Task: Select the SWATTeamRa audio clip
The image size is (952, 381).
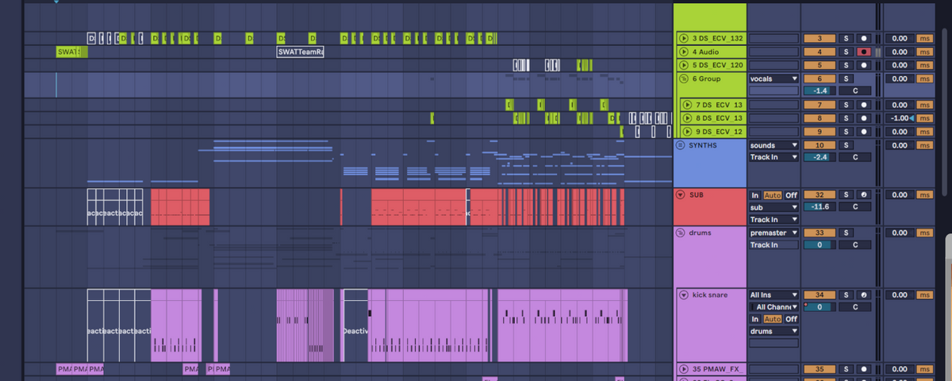Action: click(x=300, y=52)
